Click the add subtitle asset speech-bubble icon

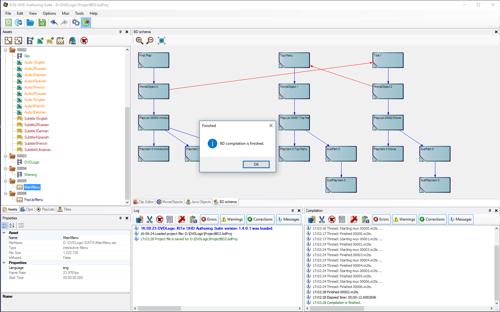pos(50,41)
